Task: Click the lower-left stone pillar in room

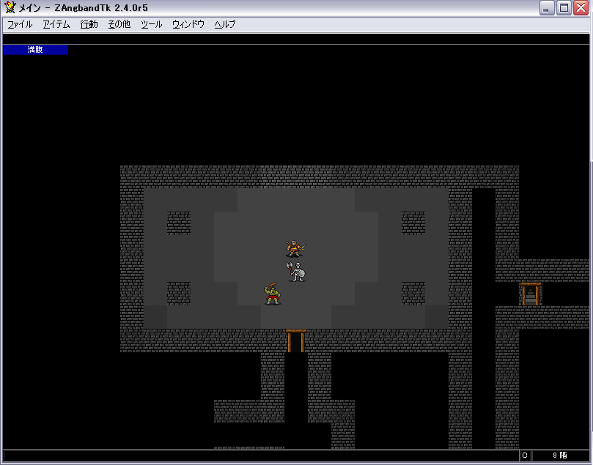Action: [179, 294]
